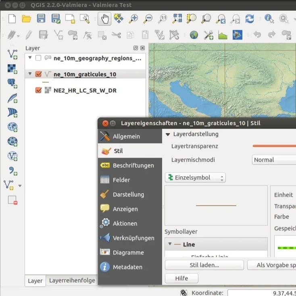Click the Refresh map icon

pyautogui.click(x=250, y=19)
